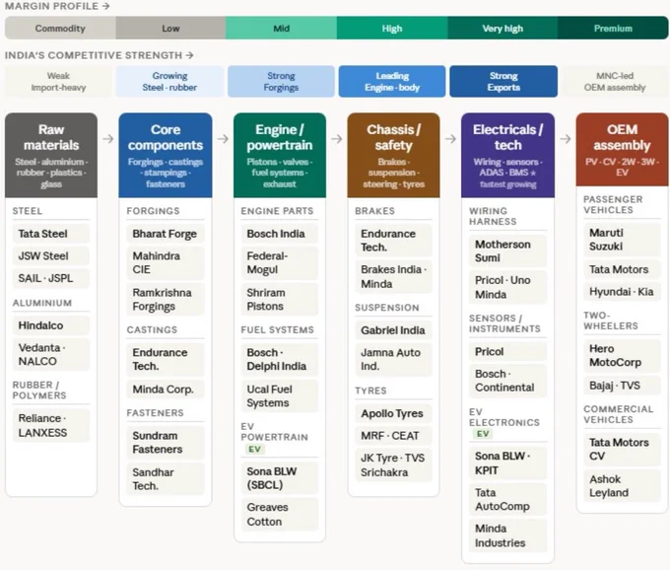Click the Premium margin segment
Screen dimensions: 670x570
click(613, 29)
